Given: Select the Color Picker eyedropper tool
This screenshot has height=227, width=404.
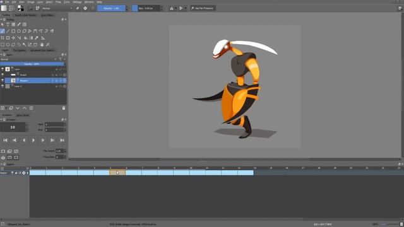Looking at the screenshot, I should click(x=37, y=38).
